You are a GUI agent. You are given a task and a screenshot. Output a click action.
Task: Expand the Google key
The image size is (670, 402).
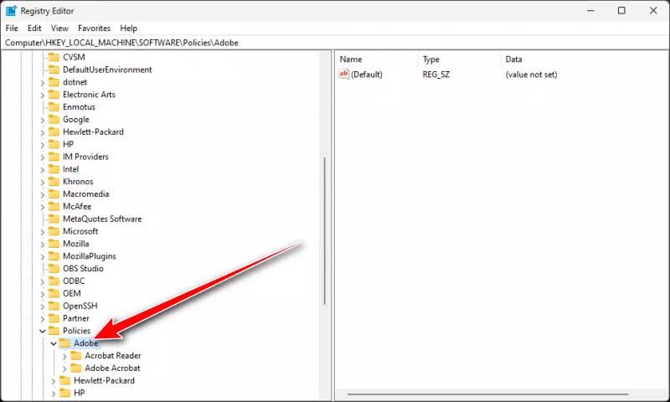pos(43,120)
